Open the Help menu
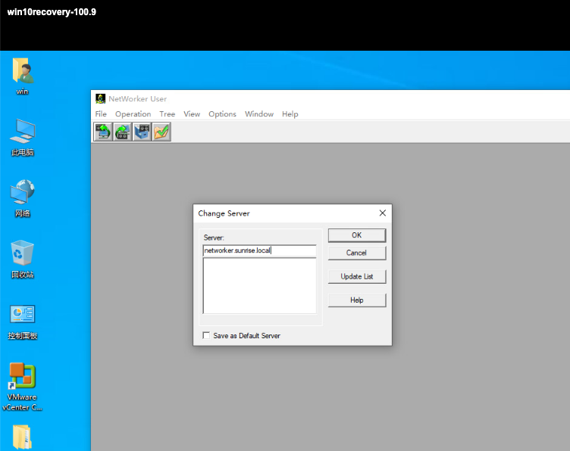The width and height of the screenshot is (570, 451). click(290, 114)
